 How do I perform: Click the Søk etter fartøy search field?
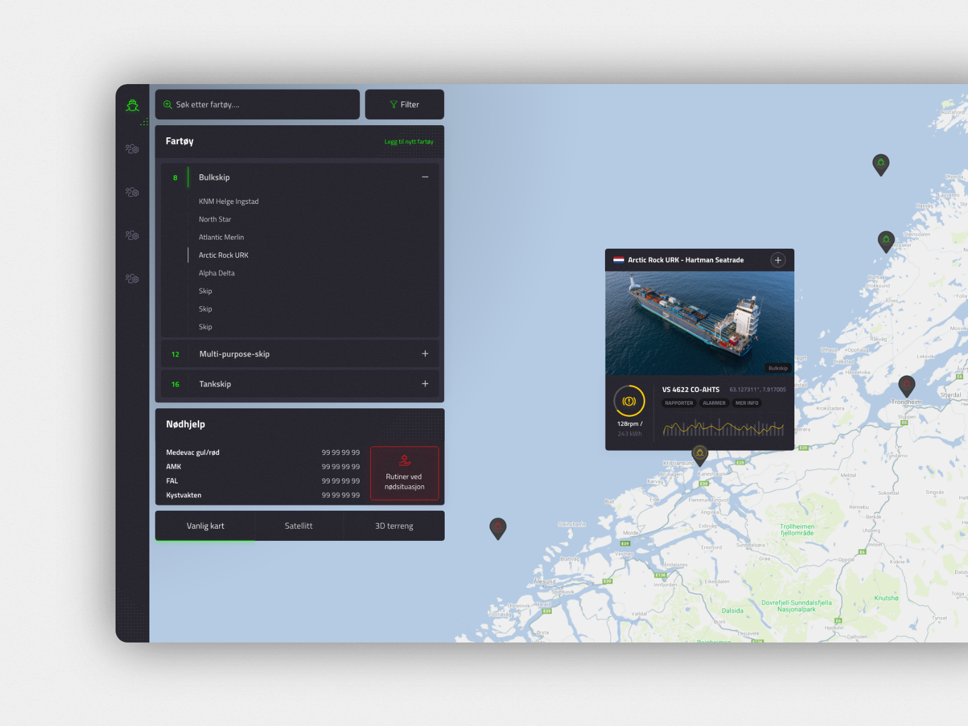click(x=258, y=105)
